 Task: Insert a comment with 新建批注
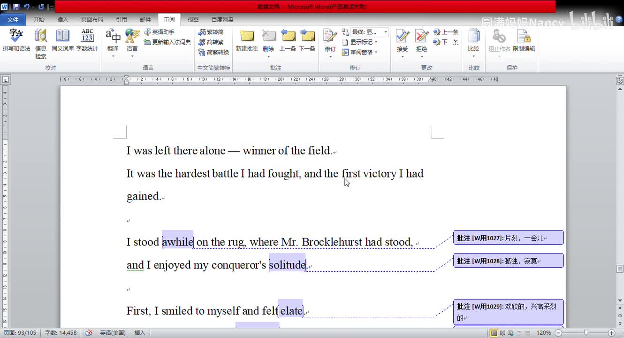(x=247, y=40)
